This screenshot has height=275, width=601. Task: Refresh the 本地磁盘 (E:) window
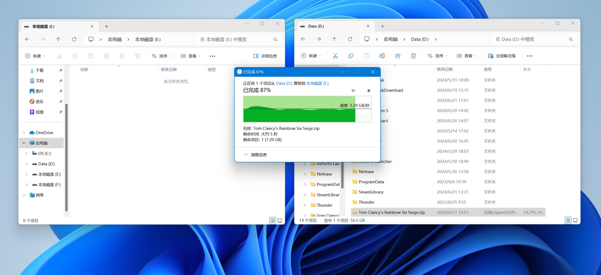tap(74, 39)
